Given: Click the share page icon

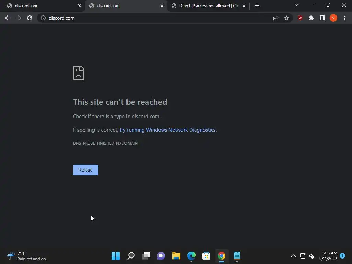Looking at the screenshot, I should point(276,18).
